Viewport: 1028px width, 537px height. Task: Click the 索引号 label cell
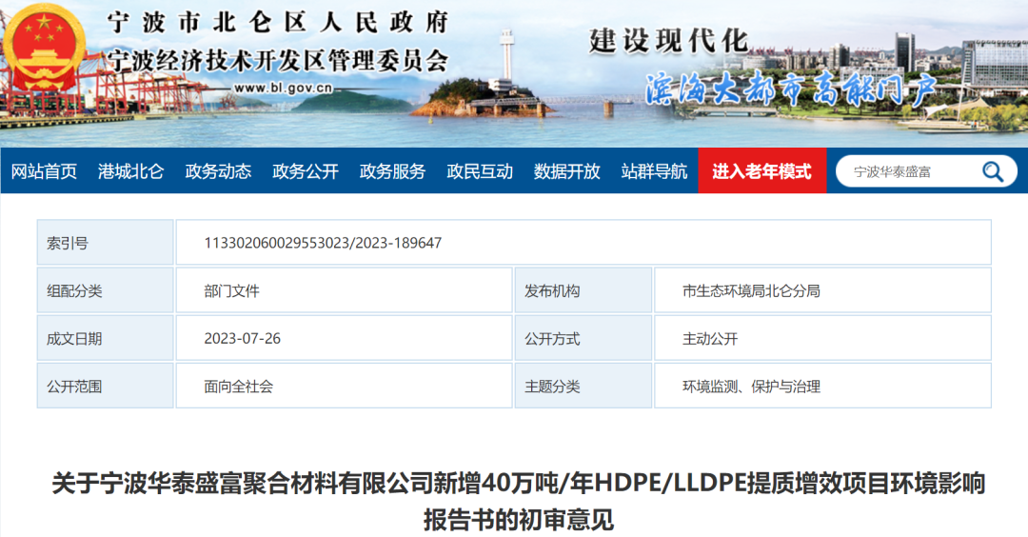105,243
